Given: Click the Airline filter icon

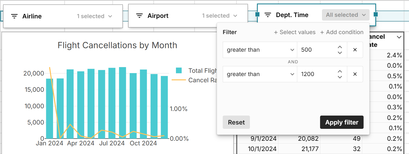Looking at the screenshot, I should [14, 16].
